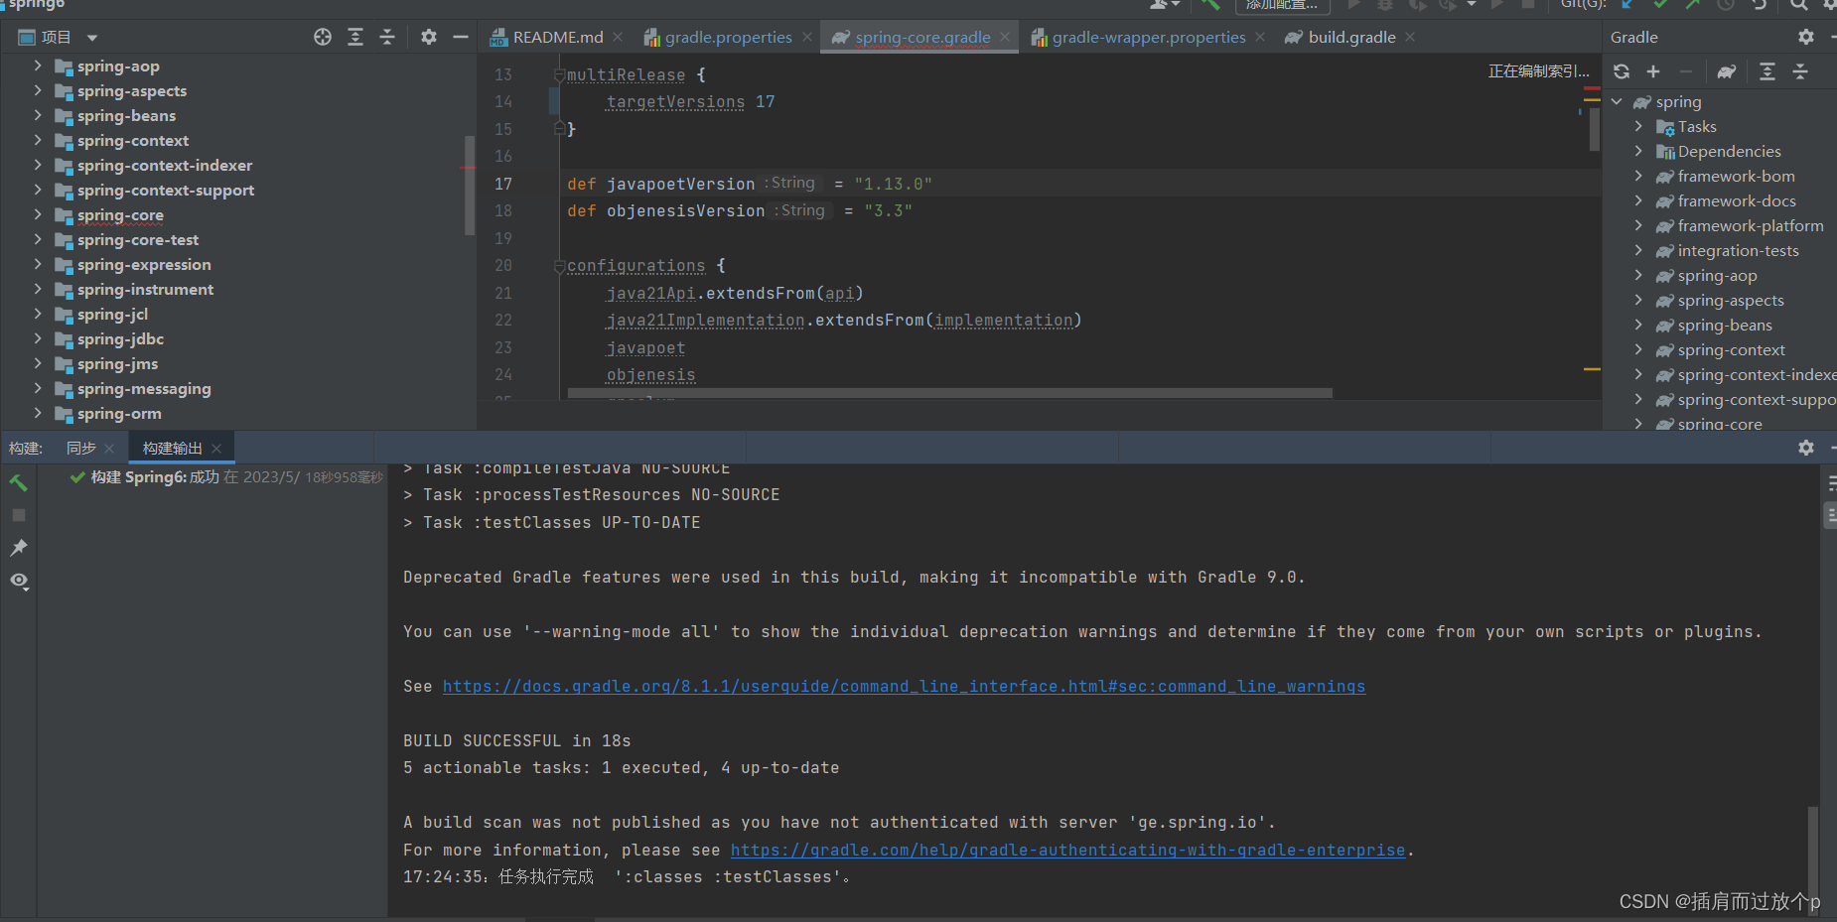Click the editor horizontal scrollbar
This screenshot has height=922, width=1837.
click(x=949, y=393)
